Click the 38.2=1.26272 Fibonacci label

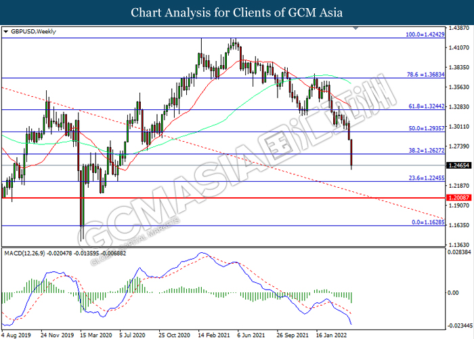tap(426, 151)
